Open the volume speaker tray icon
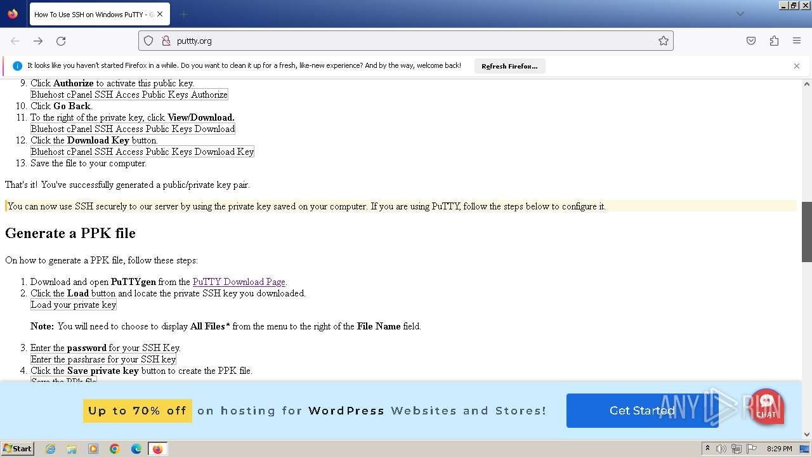The image size is (812, 457). (721, 449)
